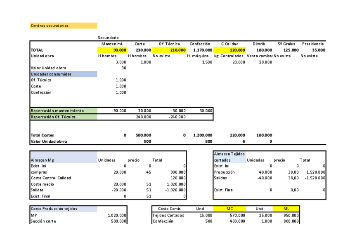
Task: Click the 'Confección' column header
Action: click(200, 44)
